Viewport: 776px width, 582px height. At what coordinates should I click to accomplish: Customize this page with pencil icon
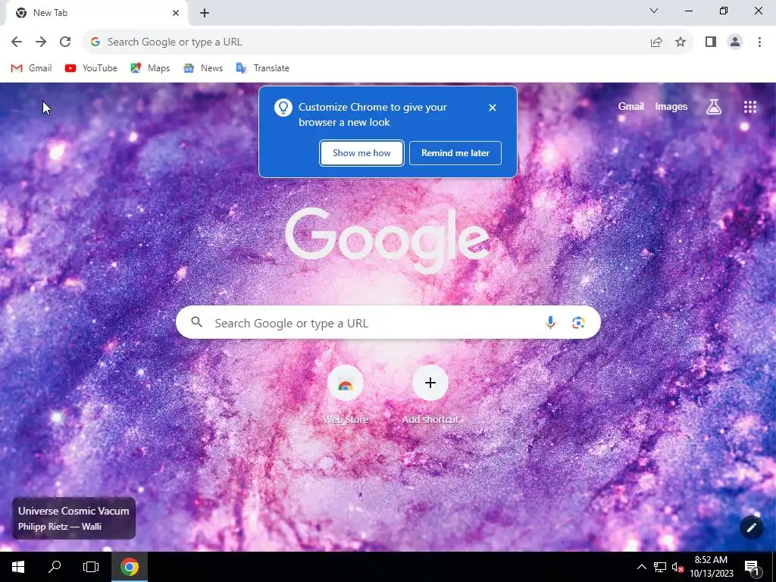pyautogui.click(x=751, y=527)
